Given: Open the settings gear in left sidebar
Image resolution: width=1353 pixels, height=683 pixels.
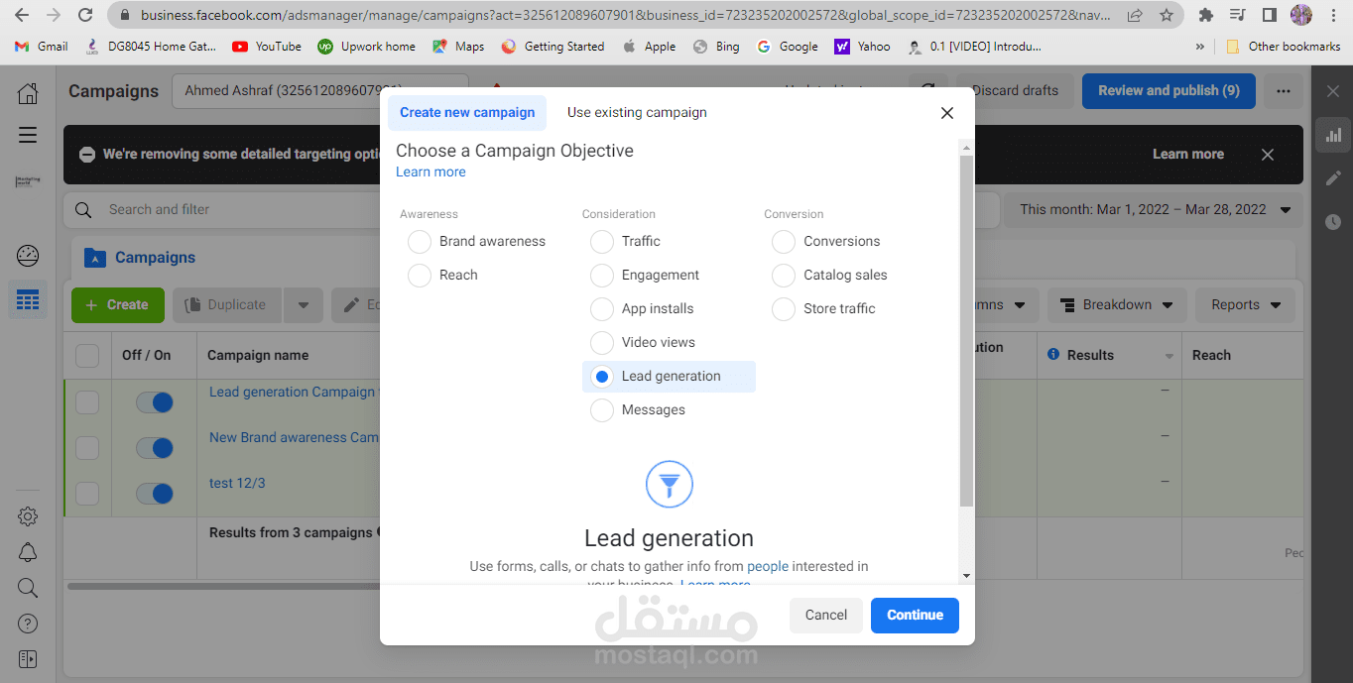Looking at the screenshot, I should coord(28,516).
